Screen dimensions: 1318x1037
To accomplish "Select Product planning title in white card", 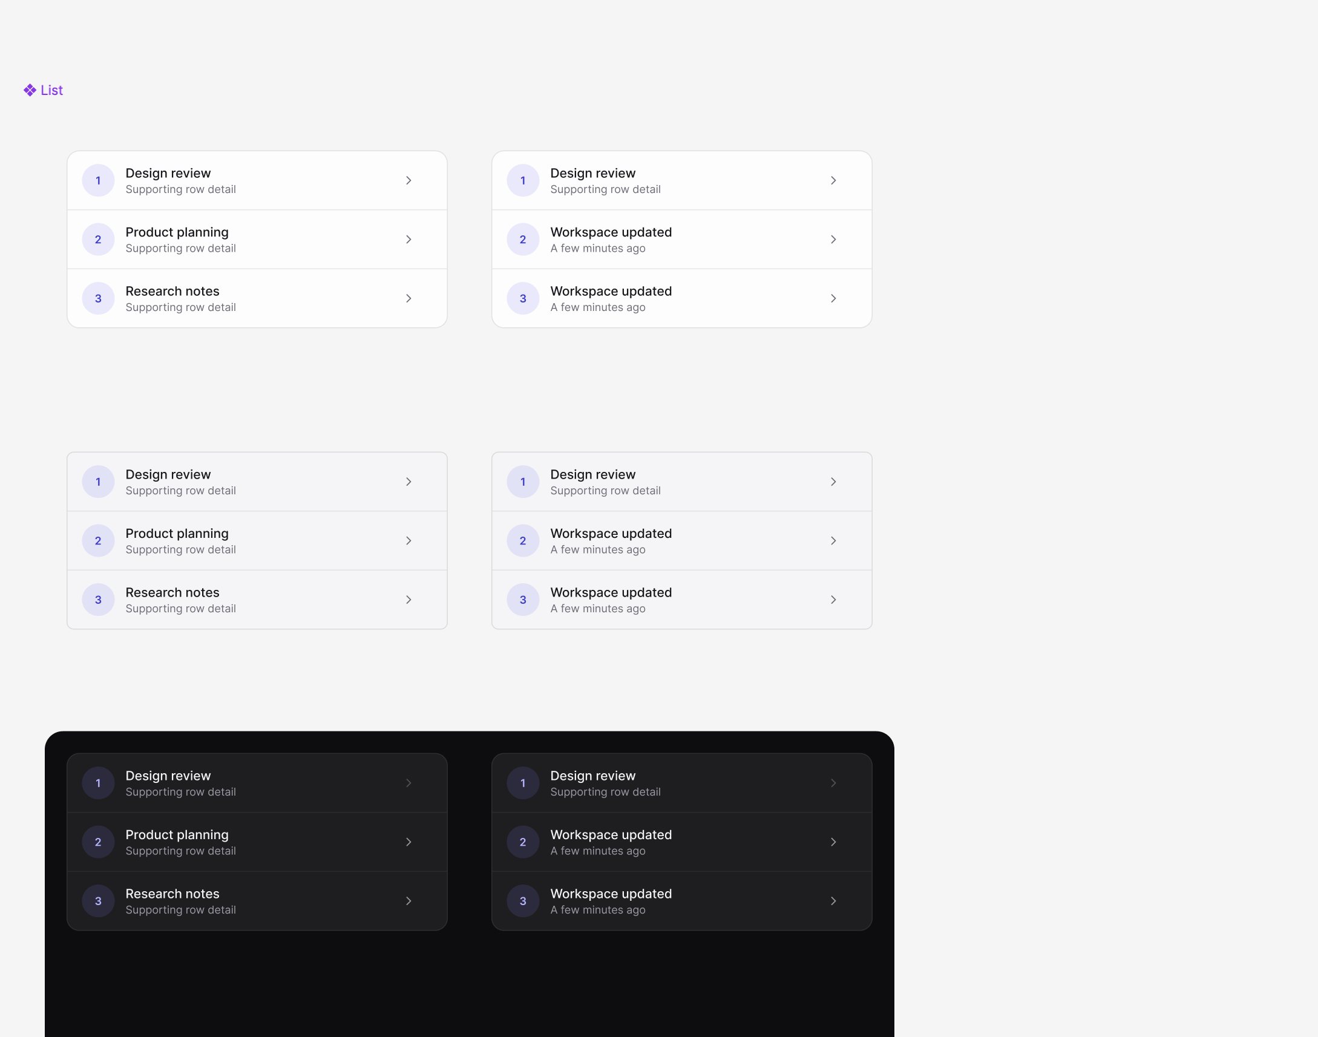I will click(177, 232).
